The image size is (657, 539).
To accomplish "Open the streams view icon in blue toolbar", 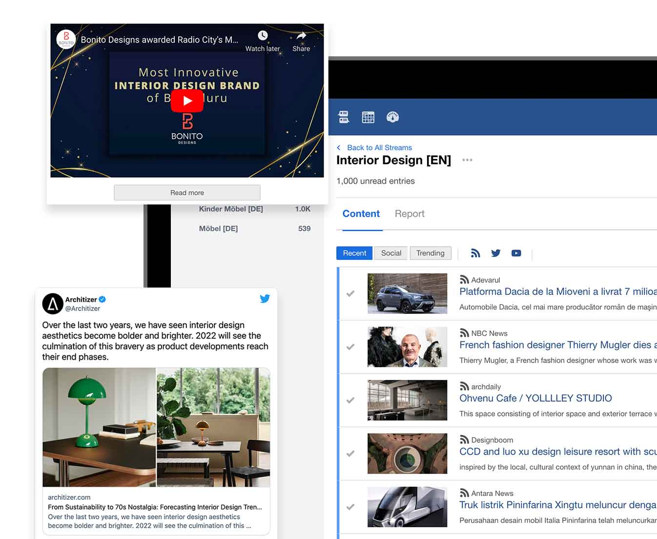I will coord(344,117).
